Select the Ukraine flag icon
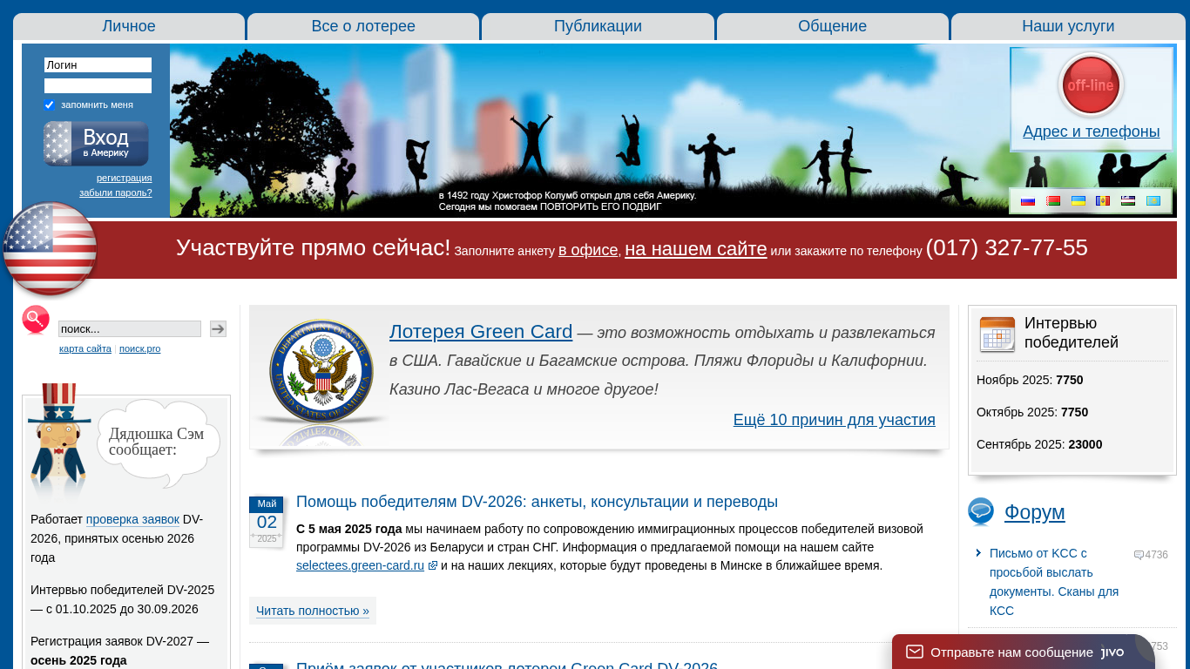 click(1078, 201)
